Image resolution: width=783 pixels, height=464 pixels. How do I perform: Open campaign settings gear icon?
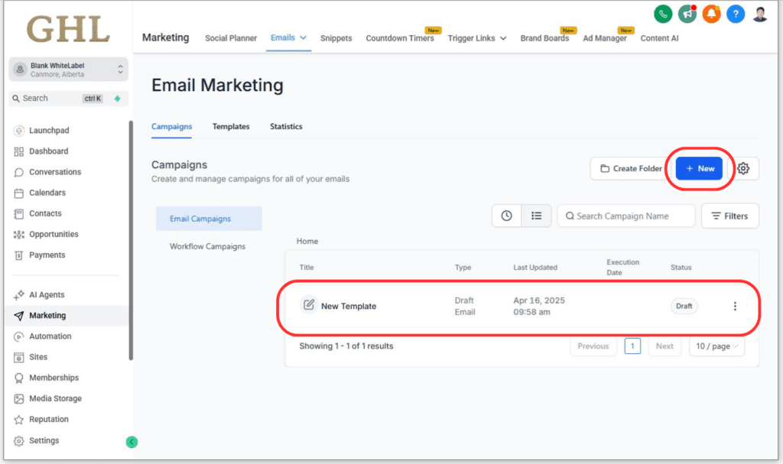(743, 168)
